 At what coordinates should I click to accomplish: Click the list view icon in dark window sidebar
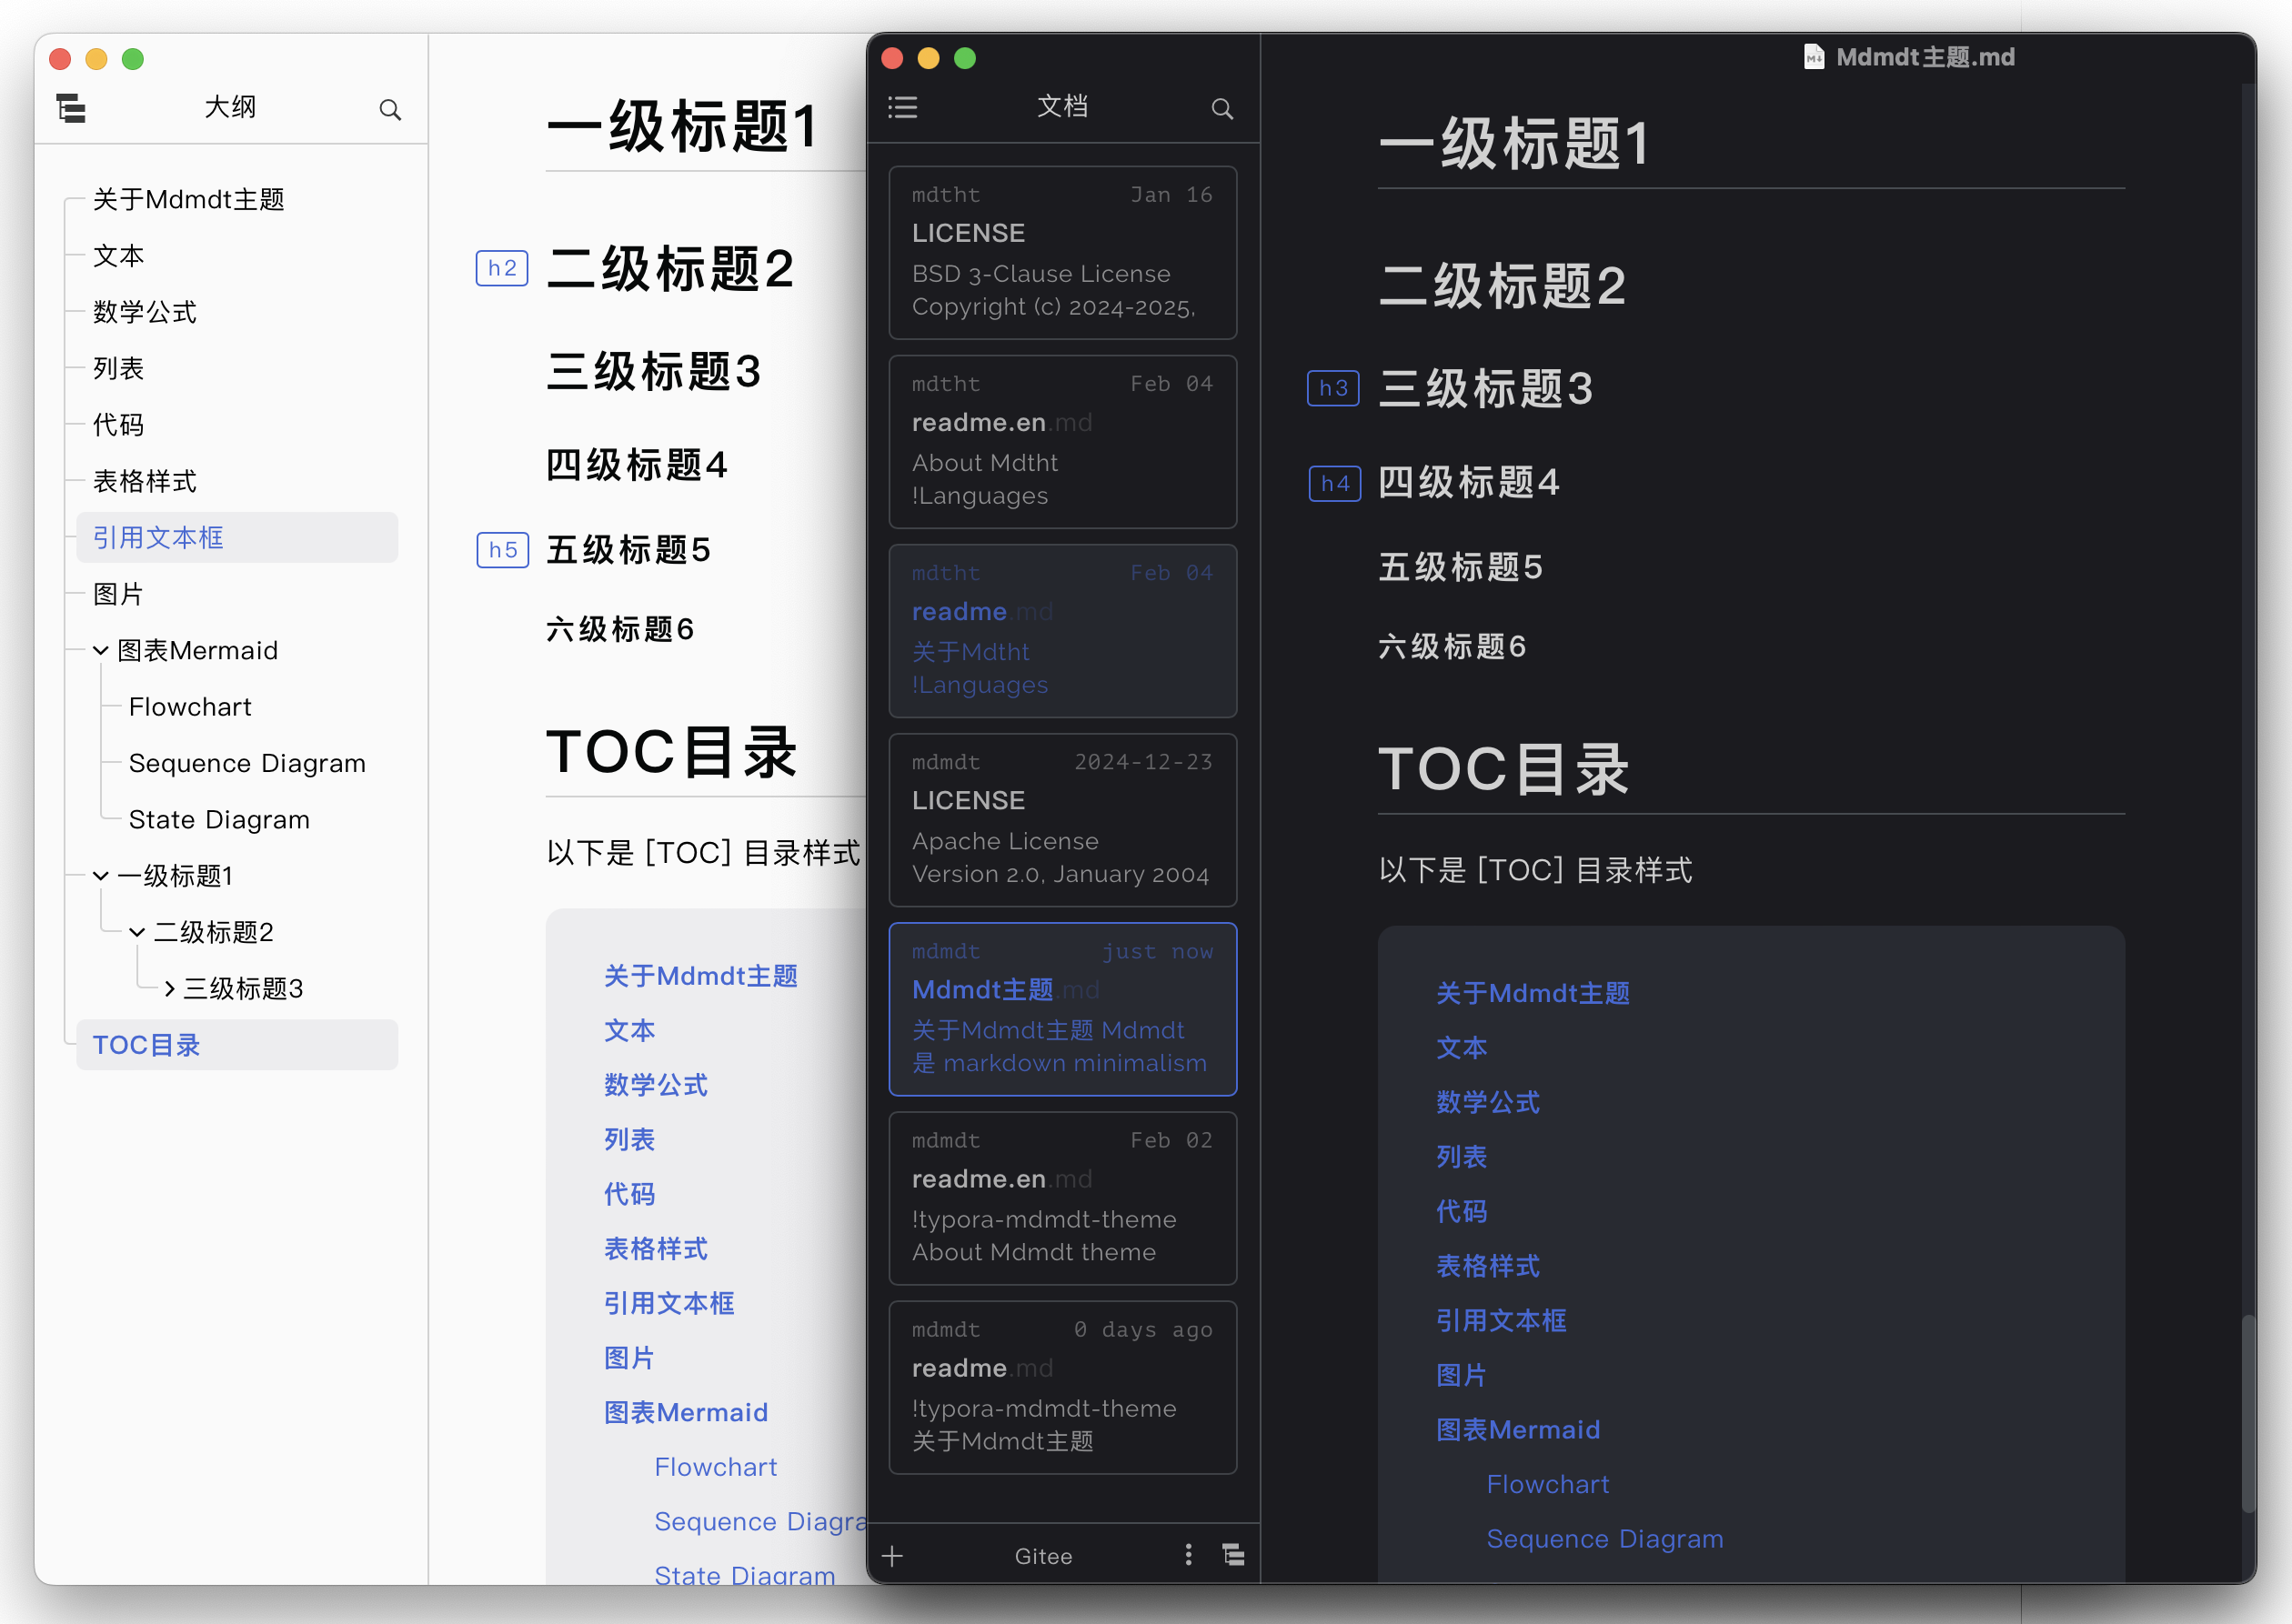click(902, 107)
